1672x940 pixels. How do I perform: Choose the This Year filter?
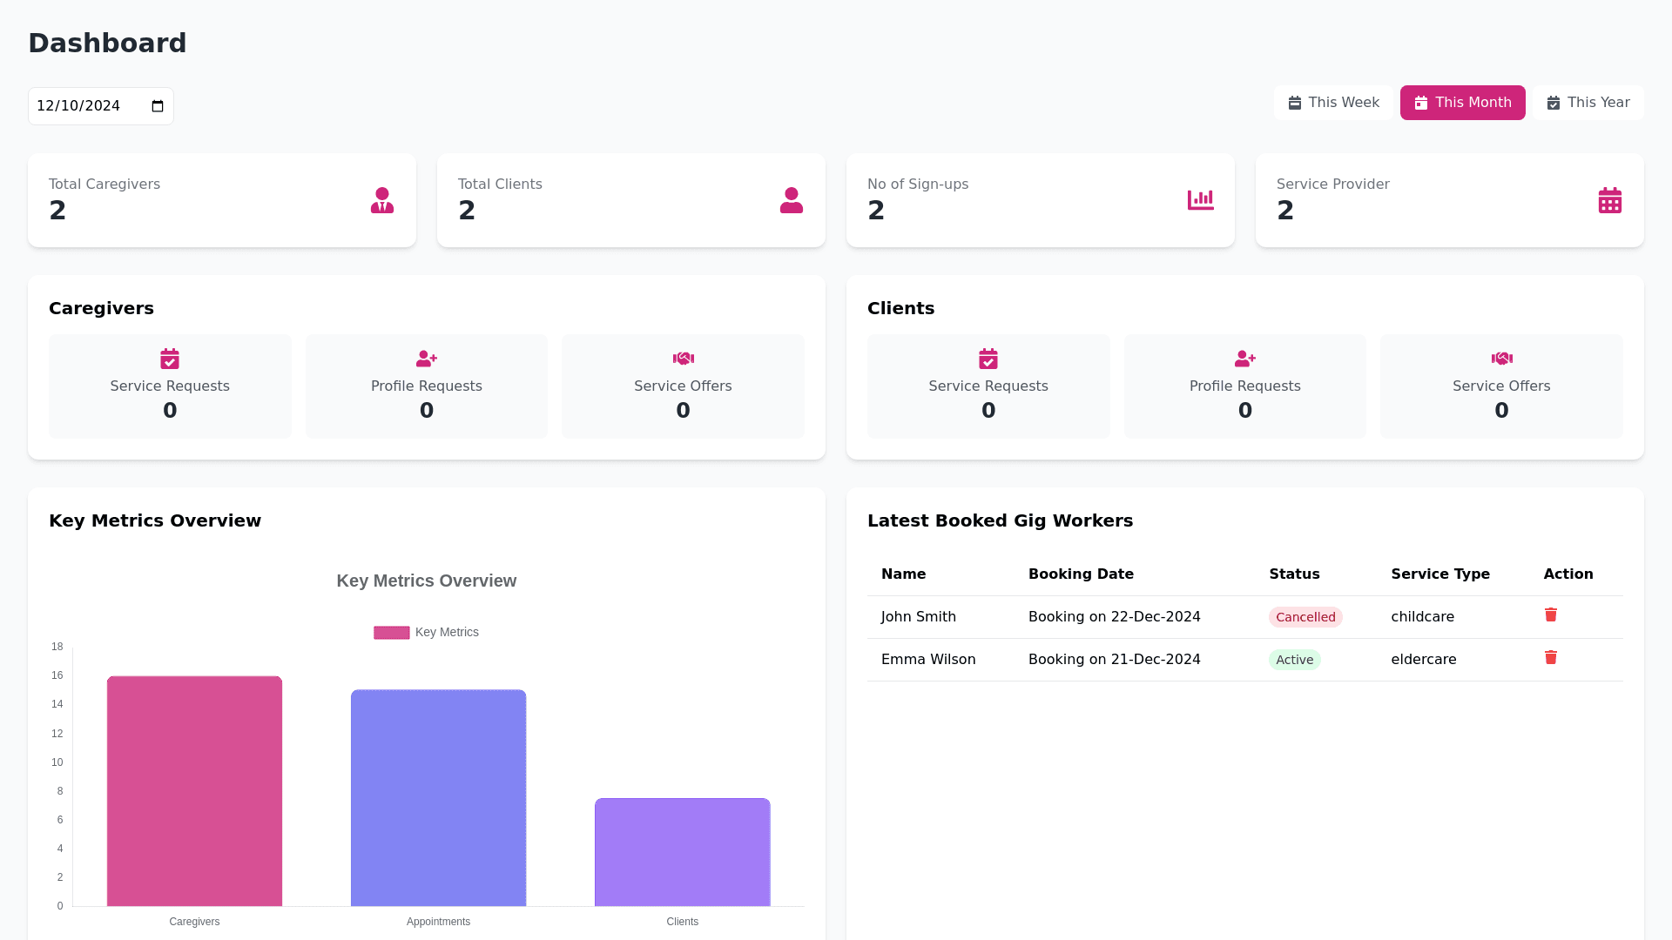(1588, 103)
